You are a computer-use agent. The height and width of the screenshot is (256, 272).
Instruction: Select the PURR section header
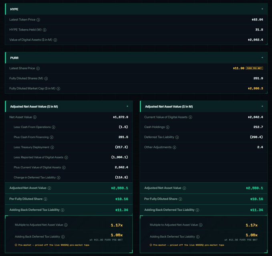[136, 58]
